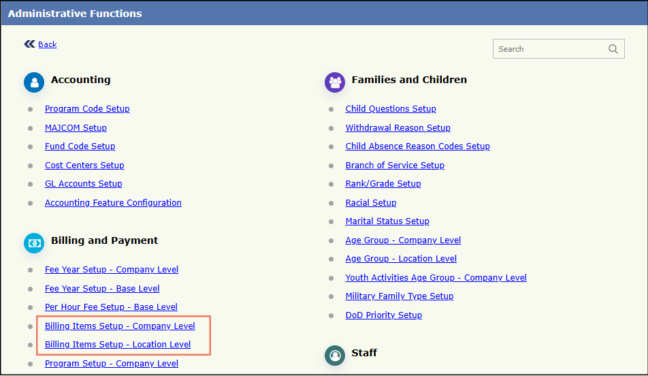
Task: Open Racial Setup link
Action: (x=371, y=203)
